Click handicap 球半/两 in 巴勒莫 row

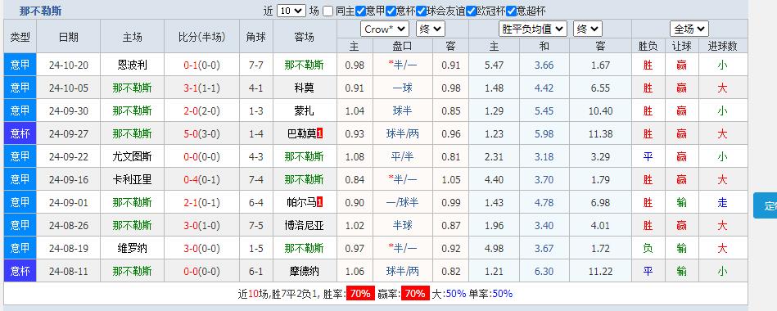(402, 133)
